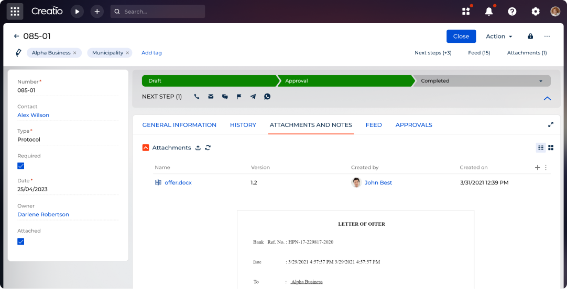Switch to the History tab
Screen dimensions: 567x289
[x=243, y=125]
